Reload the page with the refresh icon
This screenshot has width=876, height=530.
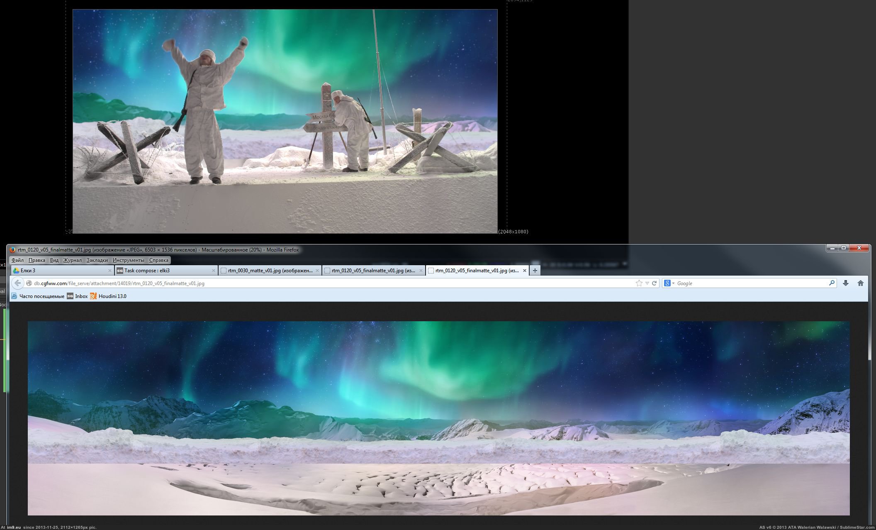tap(654, 283)
